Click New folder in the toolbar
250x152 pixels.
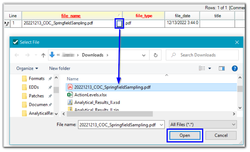point(60,68)
